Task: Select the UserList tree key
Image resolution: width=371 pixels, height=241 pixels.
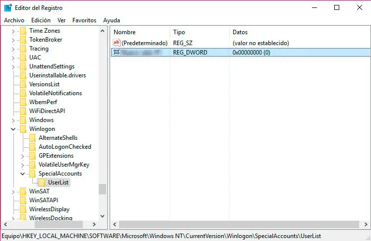Action: coord(58,182)
